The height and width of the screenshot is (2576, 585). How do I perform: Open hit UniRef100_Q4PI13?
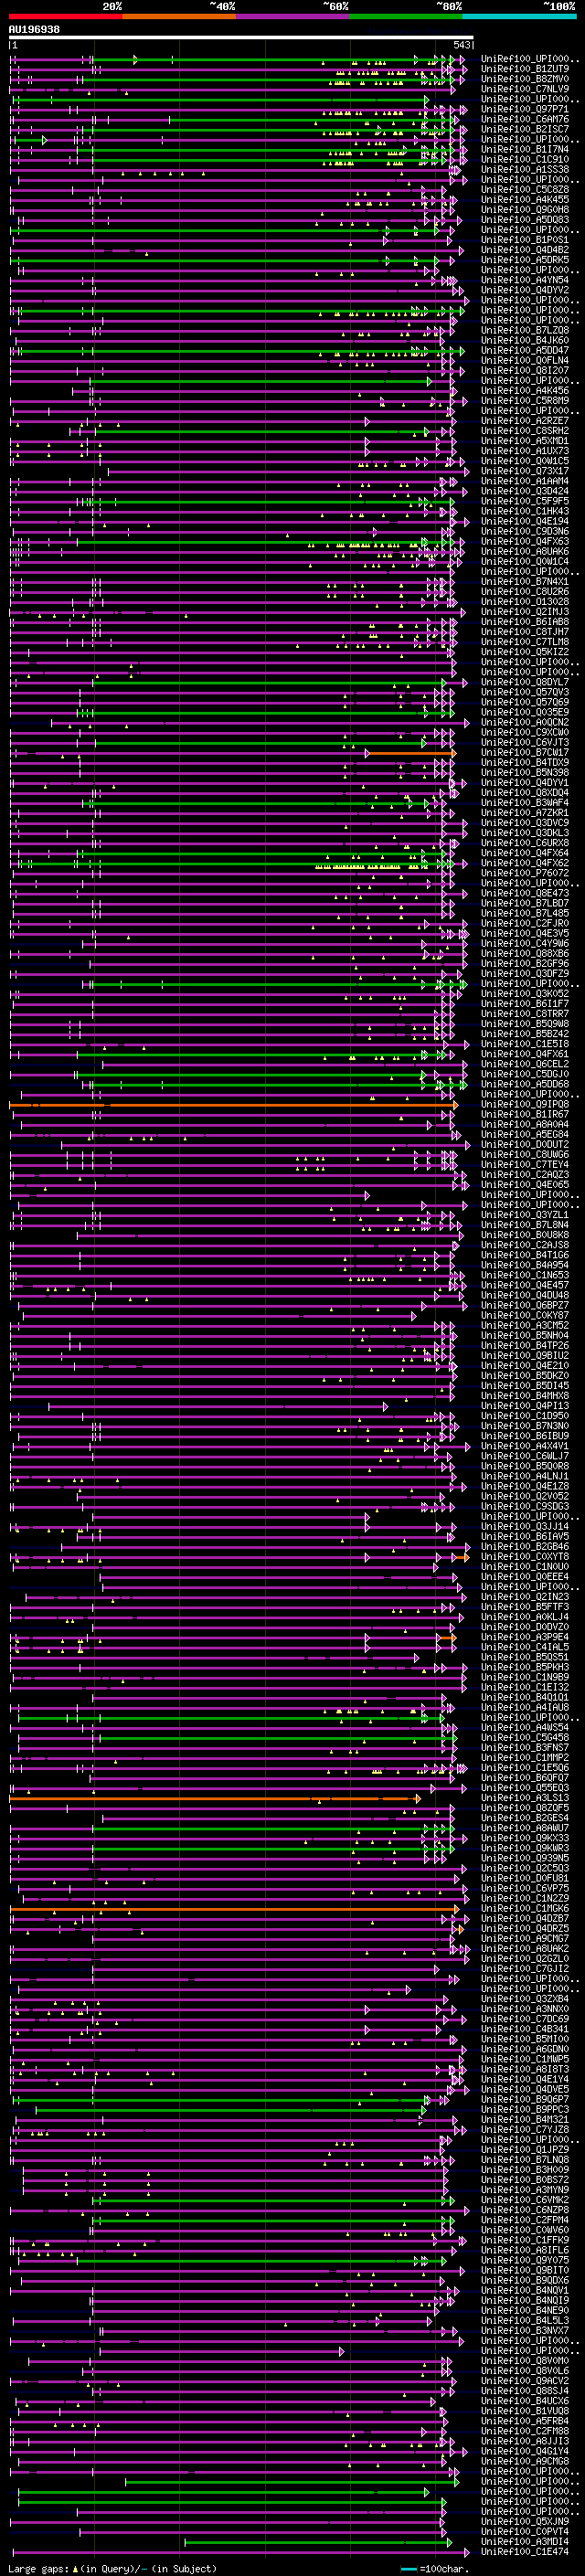click(525, 1406)
